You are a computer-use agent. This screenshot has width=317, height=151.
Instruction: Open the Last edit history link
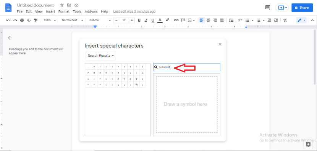[x=134, y=11]
